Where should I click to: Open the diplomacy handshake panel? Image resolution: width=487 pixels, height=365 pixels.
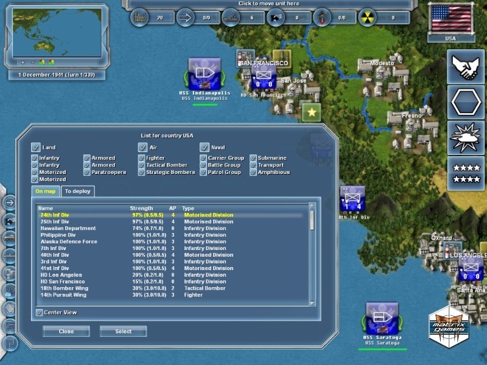(x=466, y=67)
